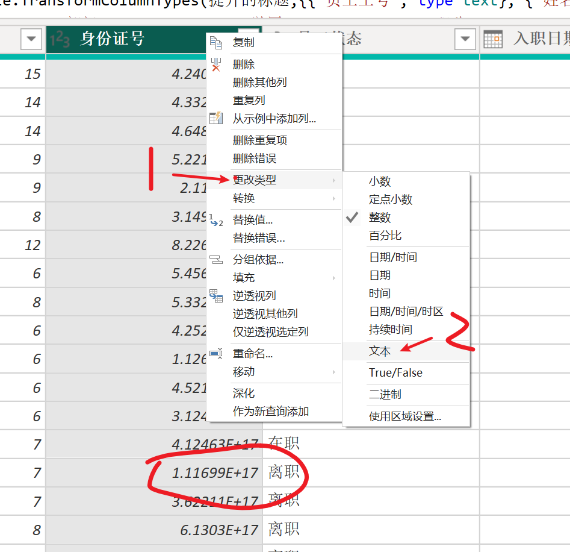Click the 从示例中添加列 icon
570x552 pixels.
[x=215, y=119]
